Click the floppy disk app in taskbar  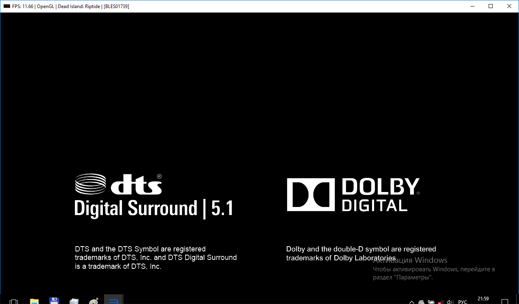(54, 301)
